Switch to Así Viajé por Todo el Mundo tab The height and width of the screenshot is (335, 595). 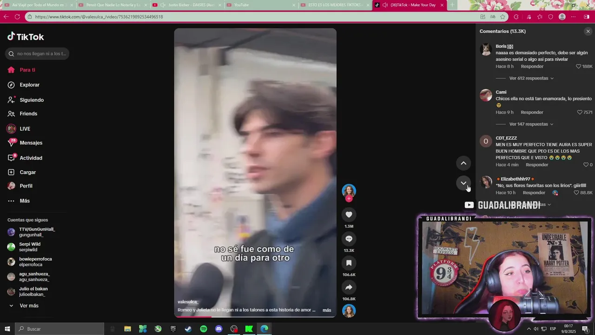tap(38, 5)
